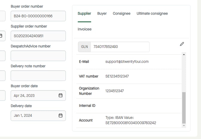The height and width of the screenshot is (139, 201).
Task: Click the Buyer order number field
Action: [38, 16]
